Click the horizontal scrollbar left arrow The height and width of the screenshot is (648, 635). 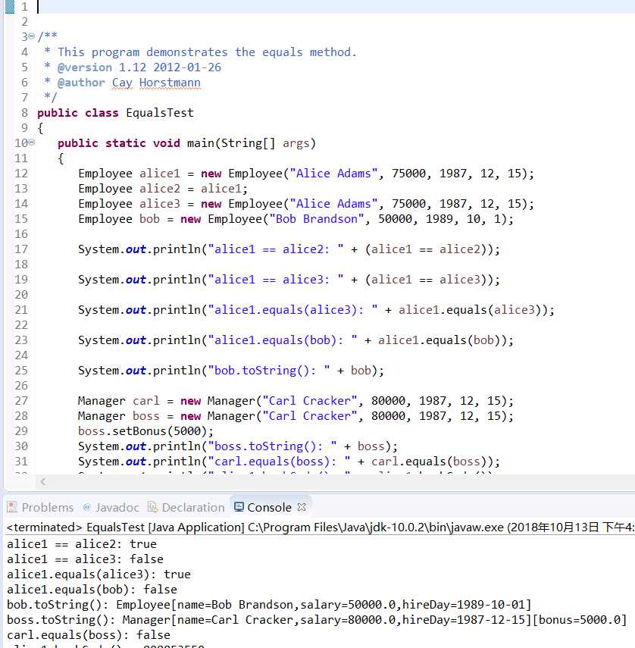43,481
